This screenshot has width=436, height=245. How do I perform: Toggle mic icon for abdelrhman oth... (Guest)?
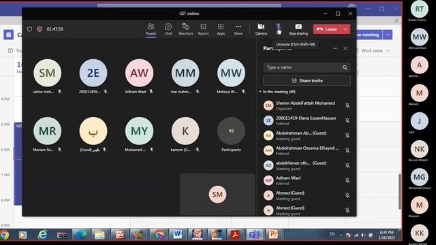pos(347,165)
